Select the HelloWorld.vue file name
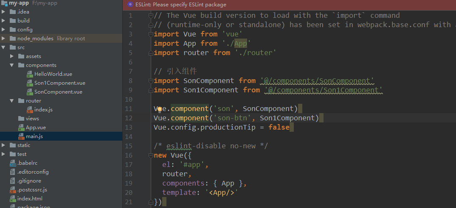The height and width of the screenshot is (208, 456). pos(53,74)
